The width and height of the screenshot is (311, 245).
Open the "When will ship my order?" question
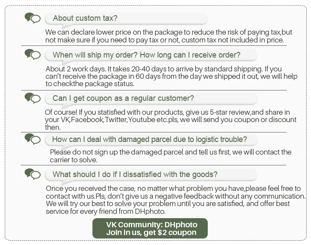point(146,55)
